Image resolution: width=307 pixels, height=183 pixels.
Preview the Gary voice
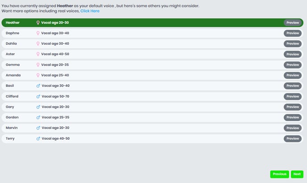click(x=293, y=107)
